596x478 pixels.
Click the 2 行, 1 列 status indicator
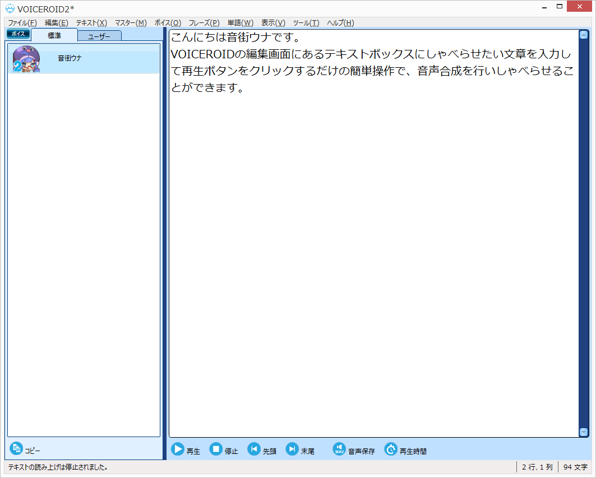click(537, 467)
